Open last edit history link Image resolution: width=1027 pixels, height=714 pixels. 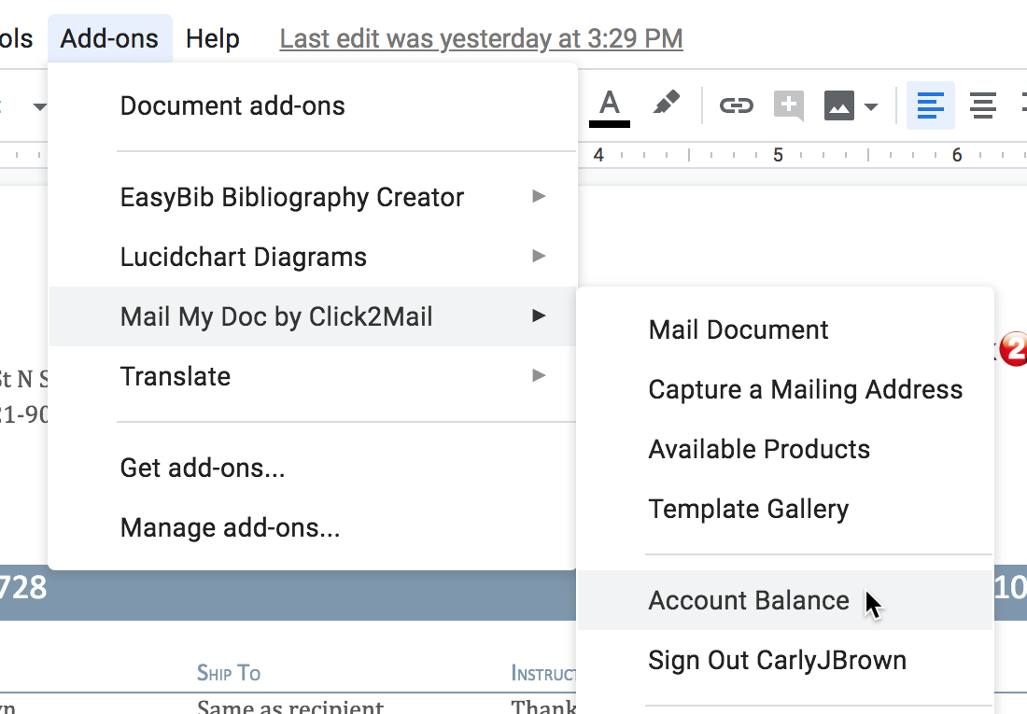[x=481, y=38]
